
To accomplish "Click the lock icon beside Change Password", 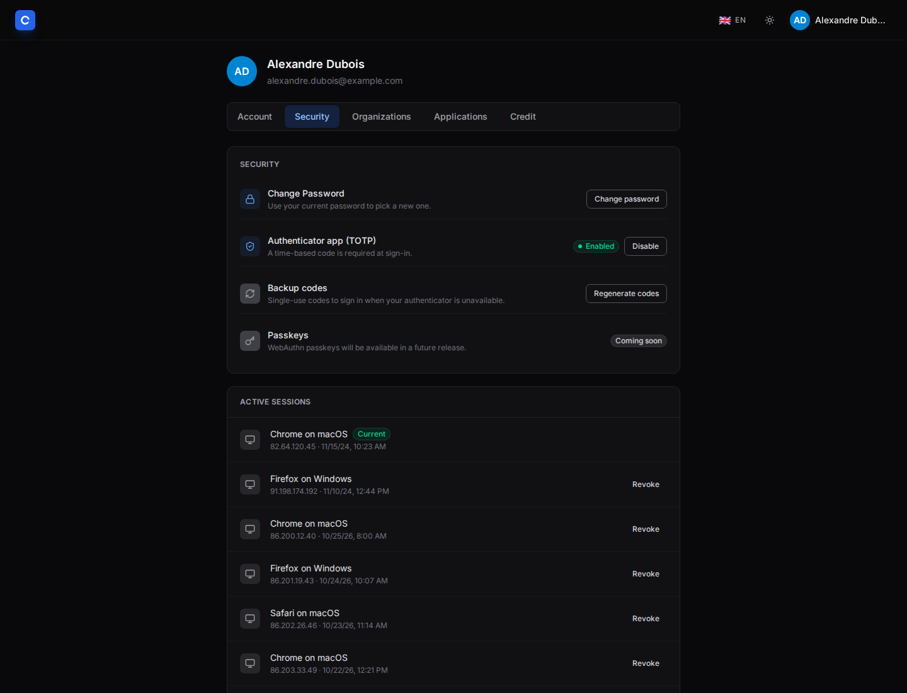I will point(250,199).
